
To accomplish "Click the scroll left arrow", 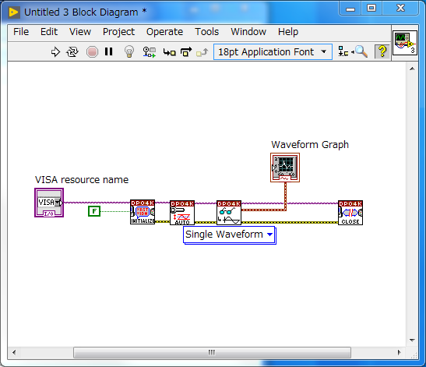I will (14, 353).
